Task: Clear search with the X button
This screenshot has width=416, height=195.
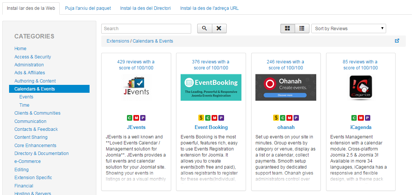Action: 219,29
